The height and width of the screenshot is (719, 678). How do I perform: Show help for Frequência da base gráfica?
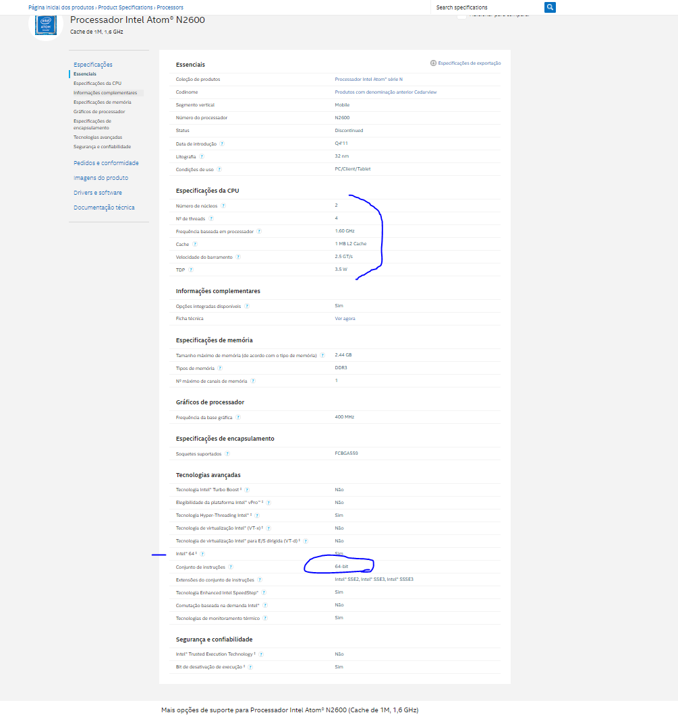pos(238,417)
